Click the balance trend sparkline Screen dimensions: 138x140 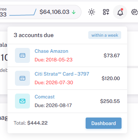pyautogui.click(x=23, y=12)
